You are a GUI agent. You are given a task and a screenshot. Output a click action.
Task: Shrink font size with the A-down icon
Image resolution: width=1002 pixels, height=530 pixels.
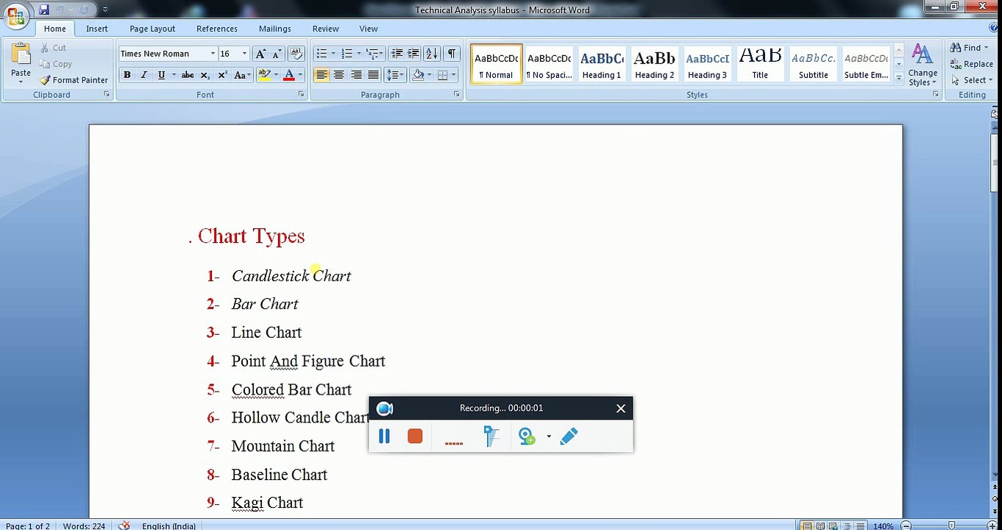(x=277, y=54)
